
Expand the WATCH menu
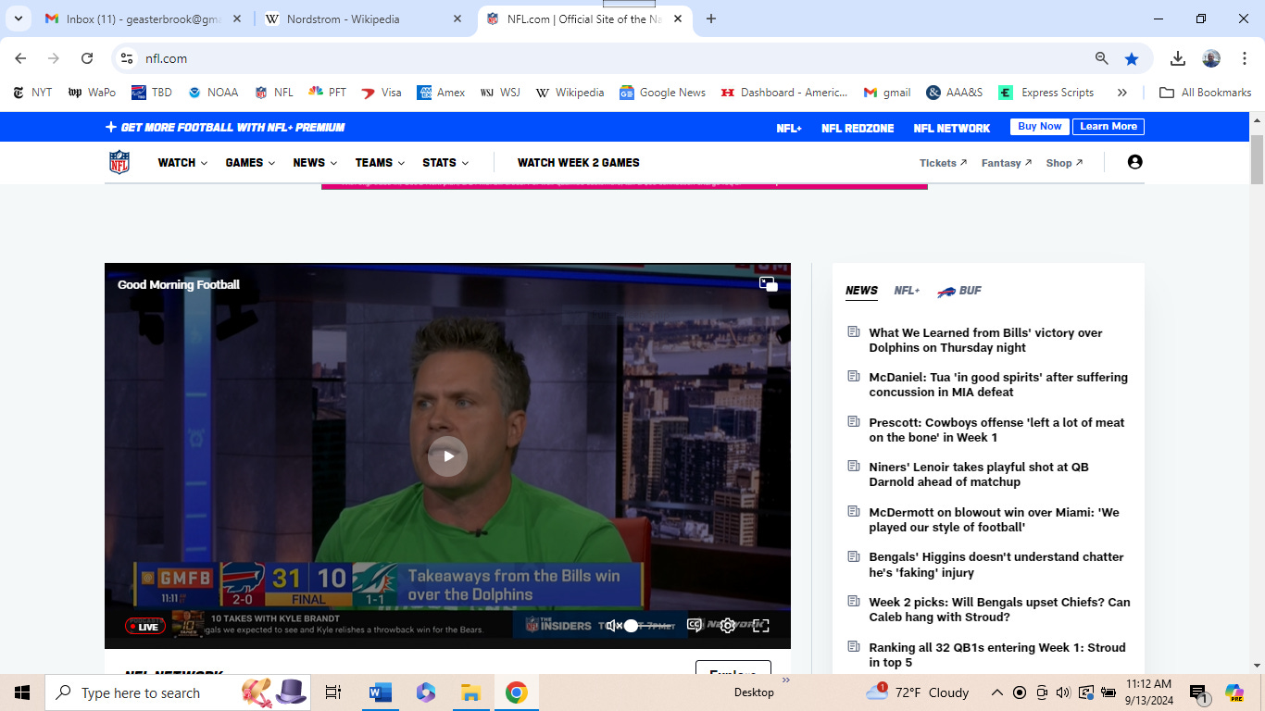[x=182, y=163]
